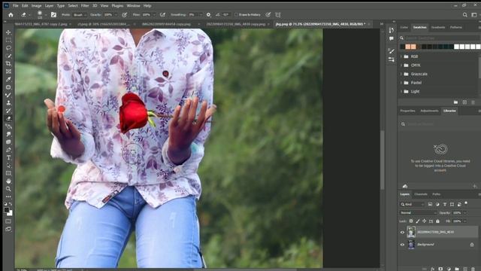Switch to the Channels tab

421,194
